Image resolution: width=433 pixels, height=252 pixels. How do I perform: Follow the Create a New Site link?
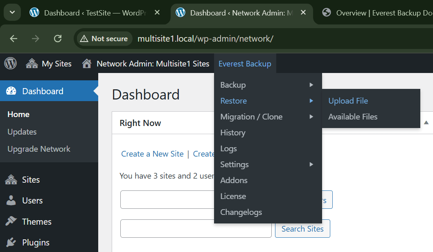coord(152,154)
